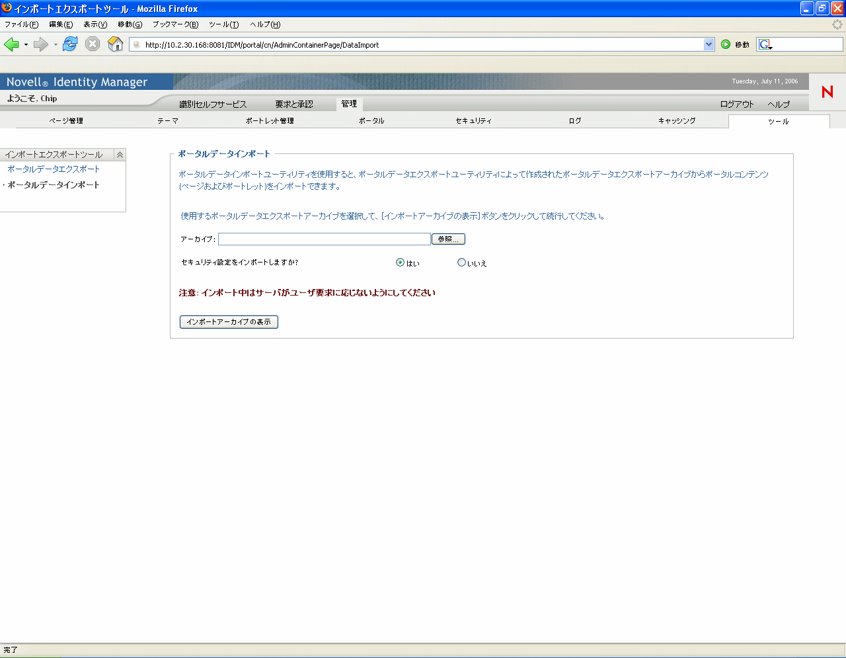Image resolution: width=846 pixels, height=658 pixels.
Task: Open the 移動(G) menu
Action: (130, 24)
